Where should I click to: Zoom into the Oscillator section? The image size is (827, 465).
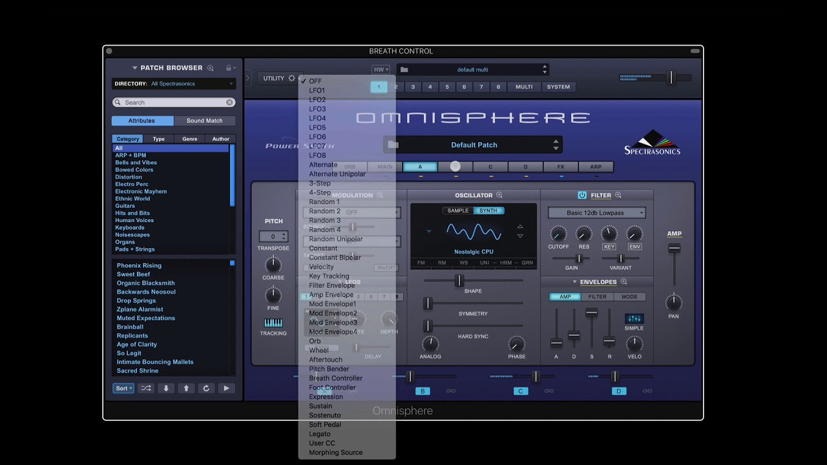coord(499,195)
